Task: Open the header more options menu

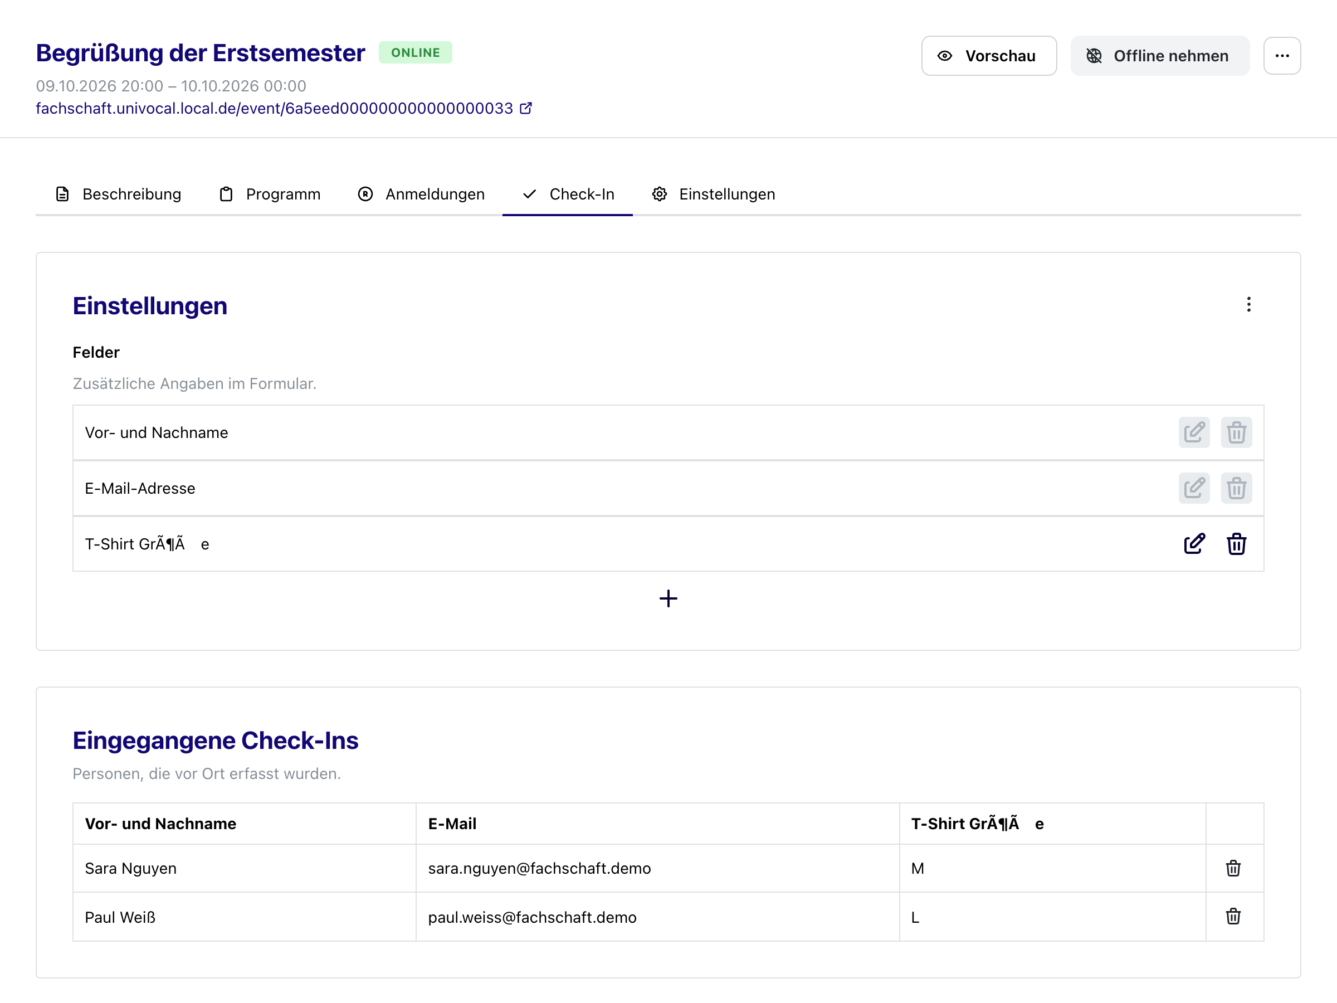Action: pyautogui.click(x=1281, y=56)
